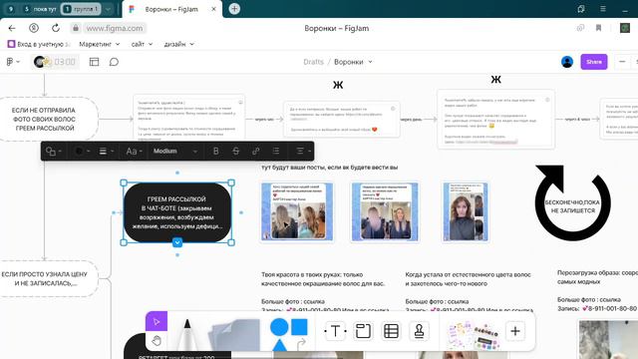This screenshot has height=359, width=638.
Task: Switch to Воронки – FigJam tab
Action: point(171,9)
